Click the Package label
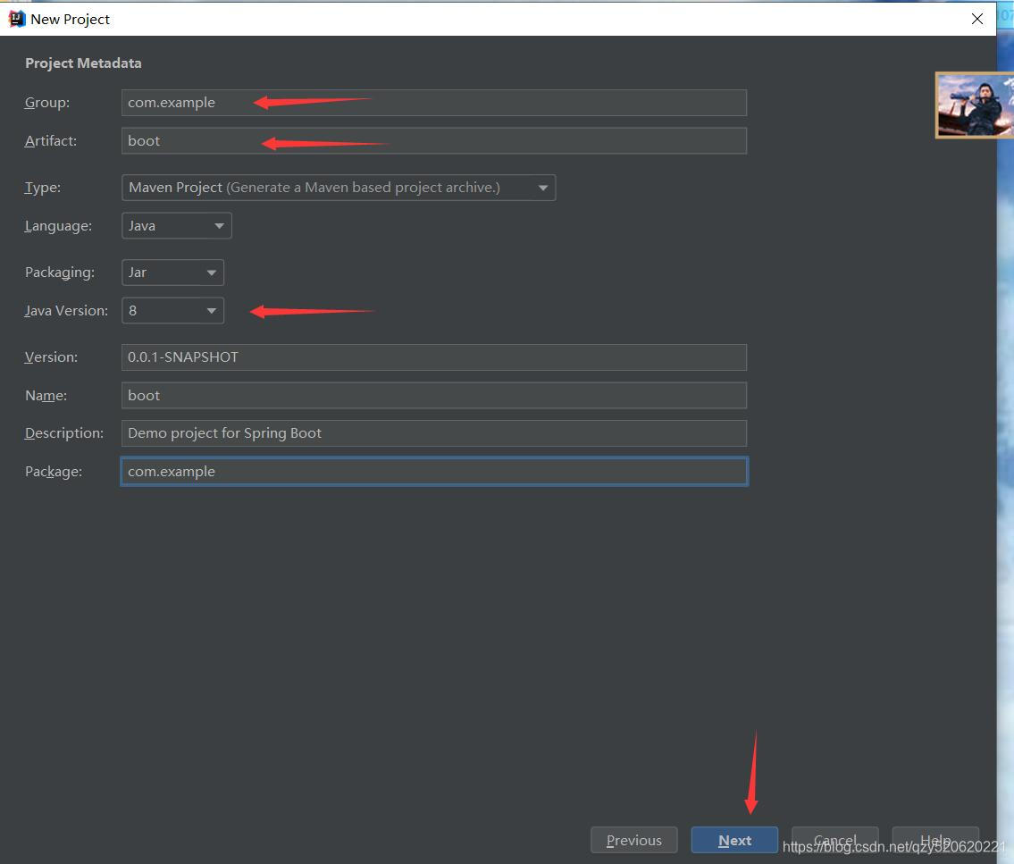1014x864 pixels. 54,472
